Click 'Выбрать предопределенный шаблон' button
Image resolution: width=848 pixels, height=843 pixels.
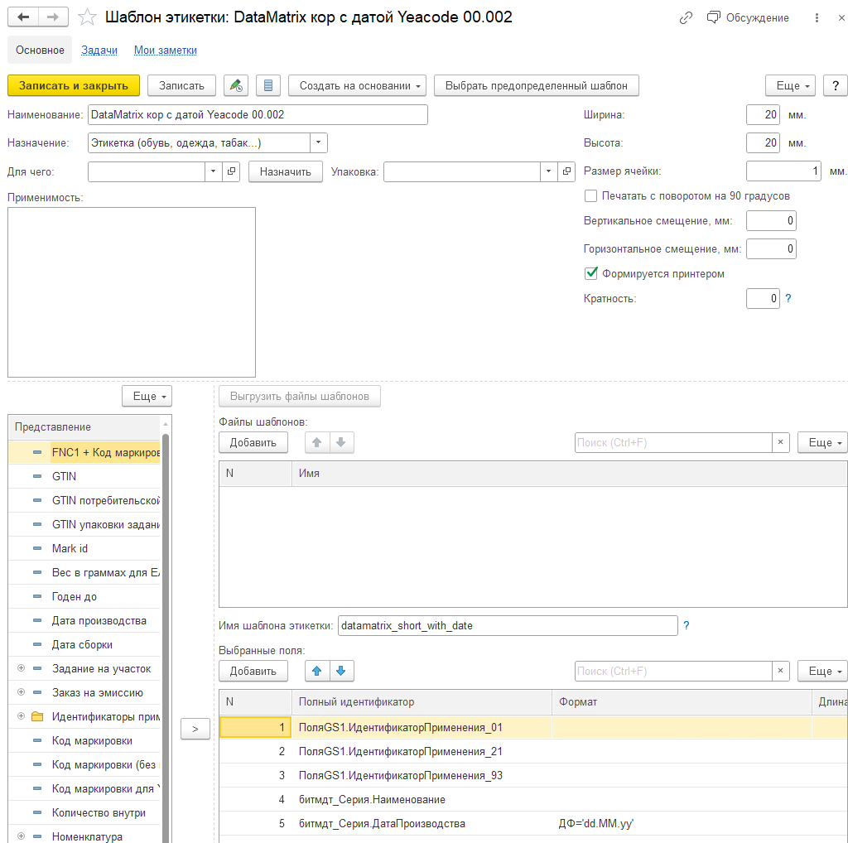pyautogui.click(x=536, y=85)
